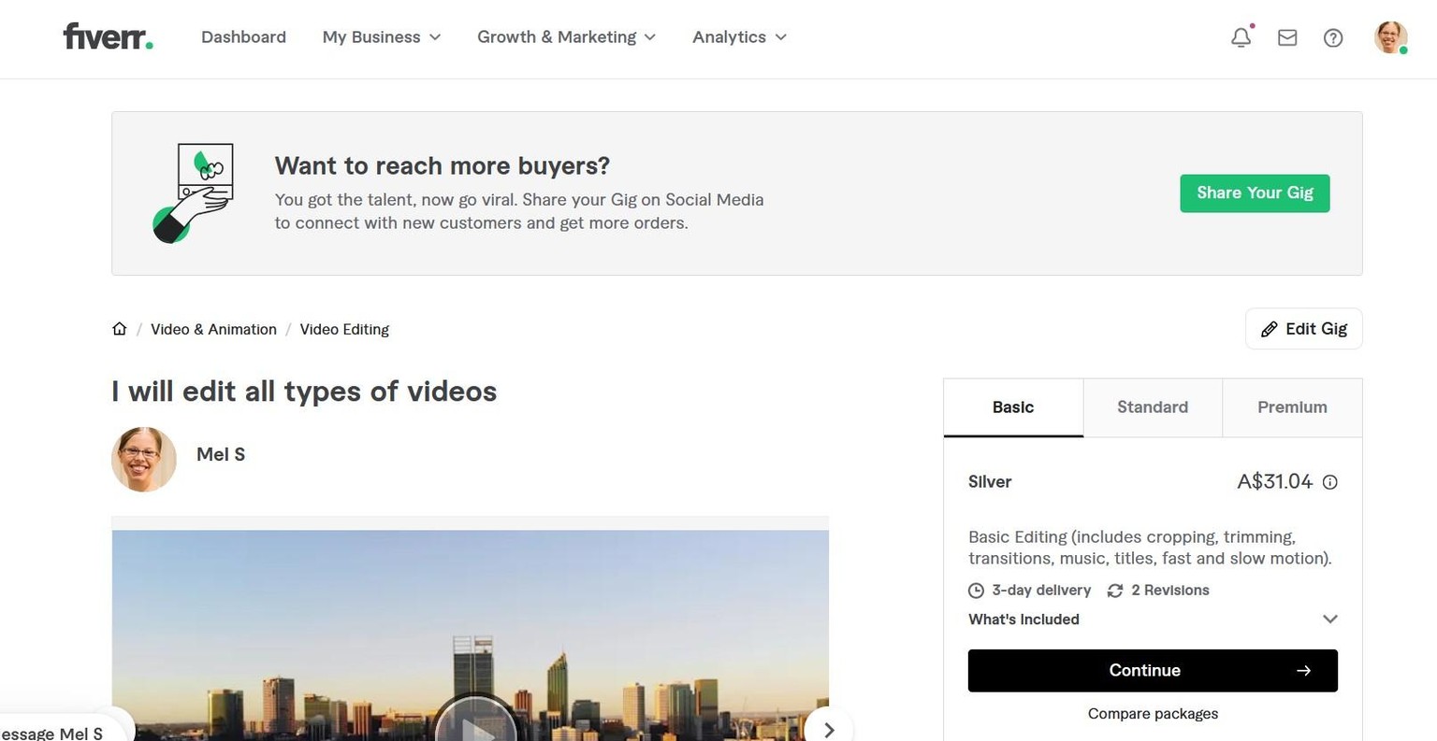Viewport: 1437px width, 741px height.
Task: Click the share gig illustration
Action: click(x=194, y=193)
